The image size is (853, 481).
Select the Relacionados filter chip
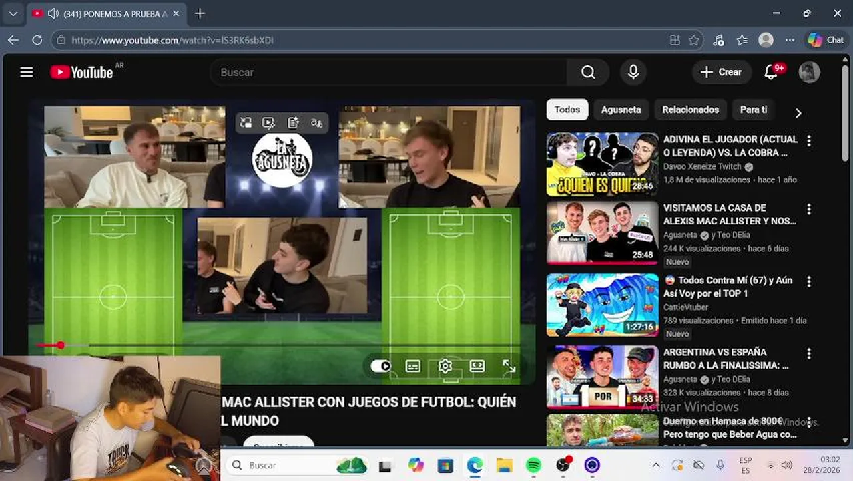coord(690,110)
